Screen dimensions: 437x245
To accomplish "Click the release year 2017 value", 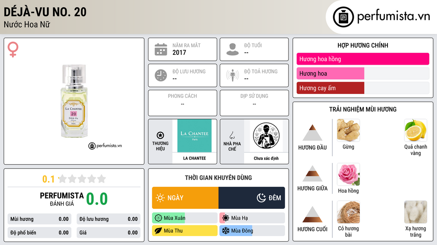I will pyautogui.click(x=179, y=52).
